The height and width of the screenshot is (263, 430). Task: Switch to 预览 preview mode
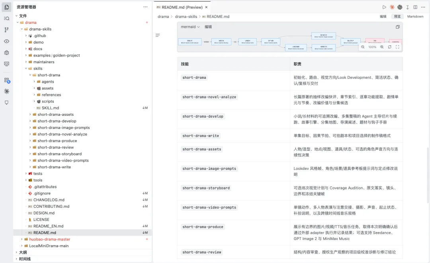point(397,16)
